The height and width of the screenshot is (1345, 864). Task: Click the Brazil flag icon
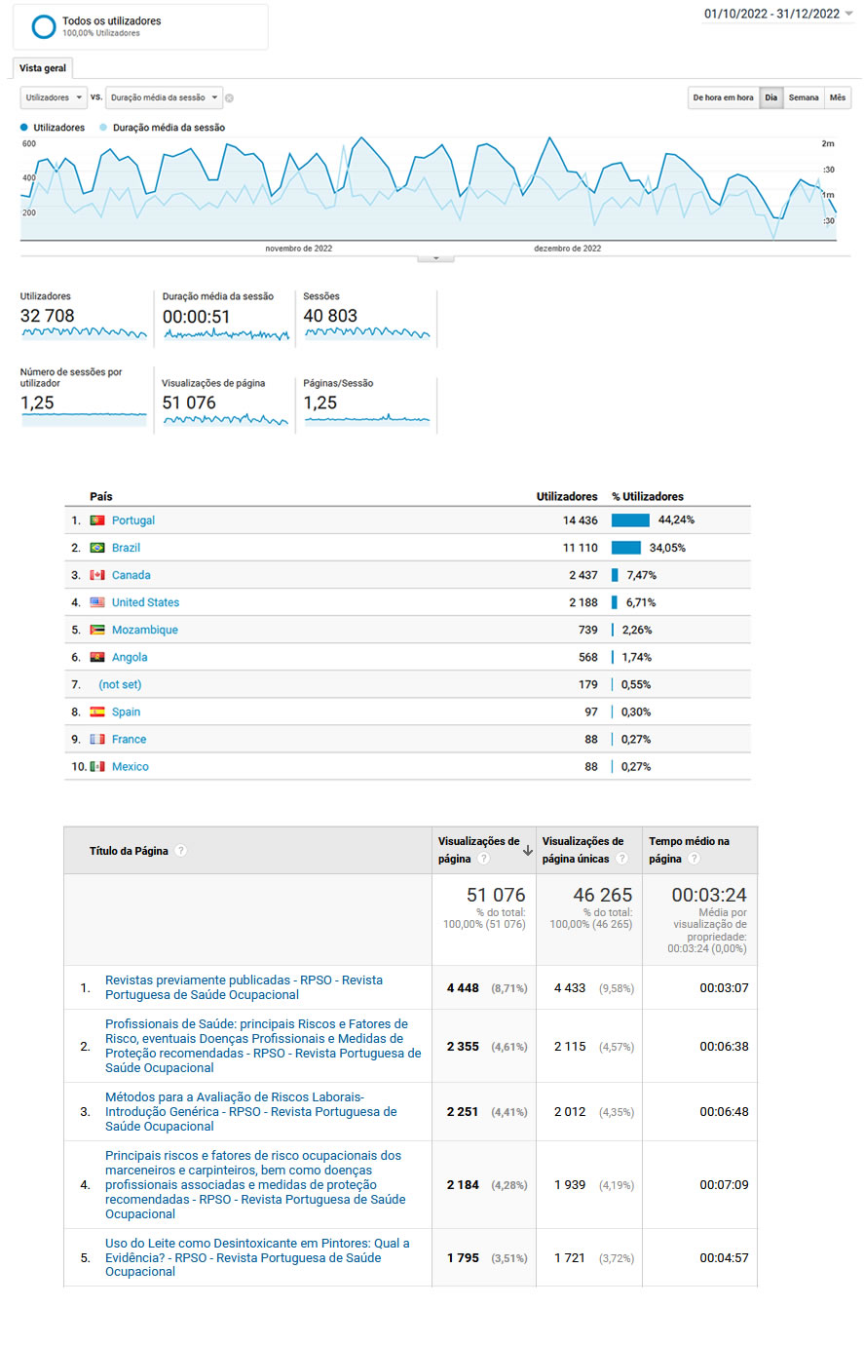[x=97, y=548]
